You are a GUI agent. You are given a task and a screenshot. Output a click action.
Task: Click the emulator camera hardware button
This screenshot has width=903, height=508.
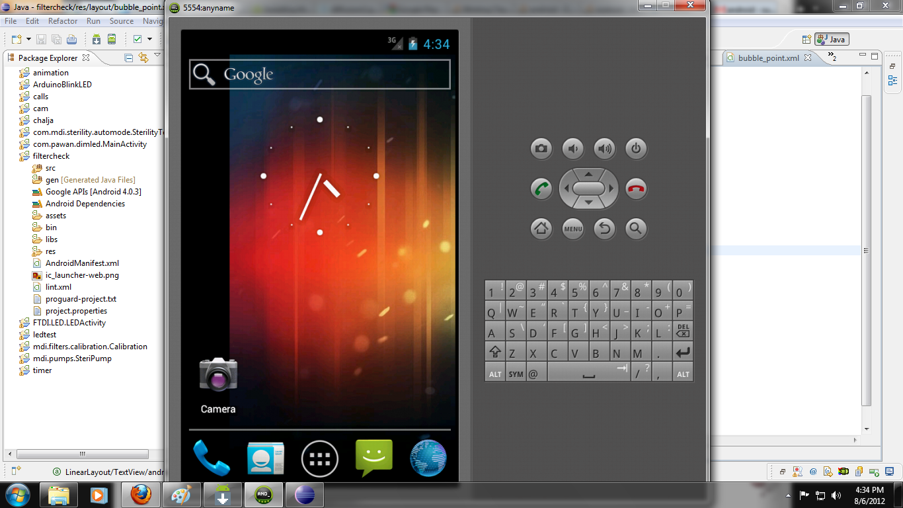point(541,148)
